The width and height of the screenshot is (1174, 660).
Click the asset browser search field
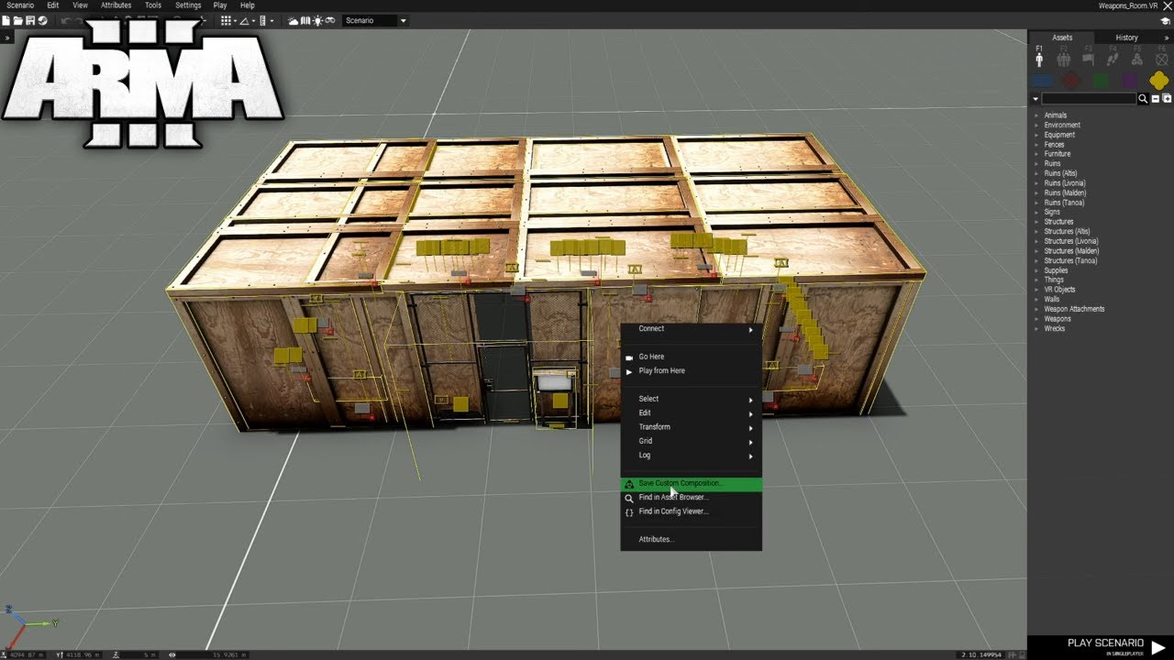click(1089, 98)
